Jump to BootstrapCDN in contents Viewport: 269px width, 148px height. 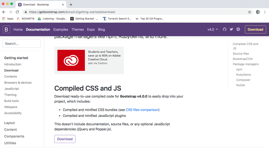242,59
